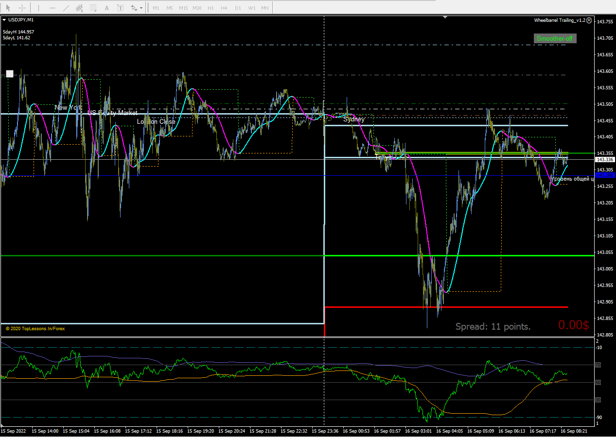Click the Wheelbarrel Trailing expert smiley

tap(589, 20)
